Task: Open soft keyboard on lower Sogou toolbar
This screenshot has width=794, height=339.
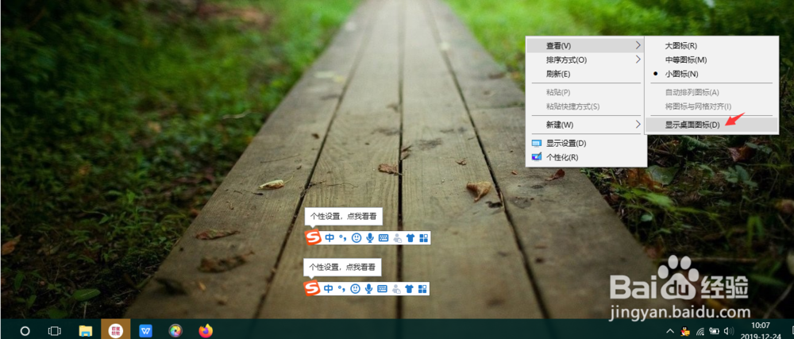Action: 383,288
